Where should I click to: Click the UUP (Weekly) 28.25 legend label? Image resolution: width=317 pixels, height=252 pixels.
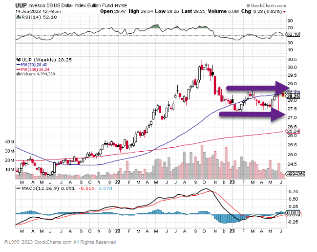(47, 60)
